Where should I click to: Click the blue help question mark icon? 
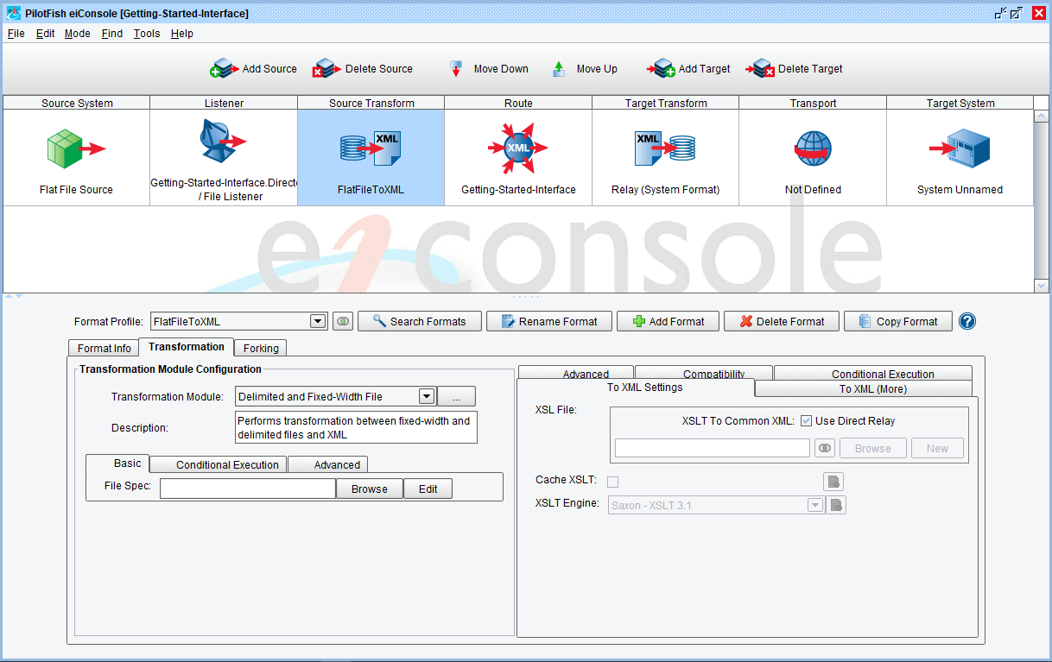[x=967, y=321]
